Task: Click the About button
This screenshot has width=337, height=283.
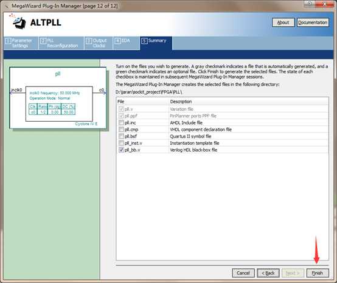Action: pyautogui.click(x=283, y=23)
